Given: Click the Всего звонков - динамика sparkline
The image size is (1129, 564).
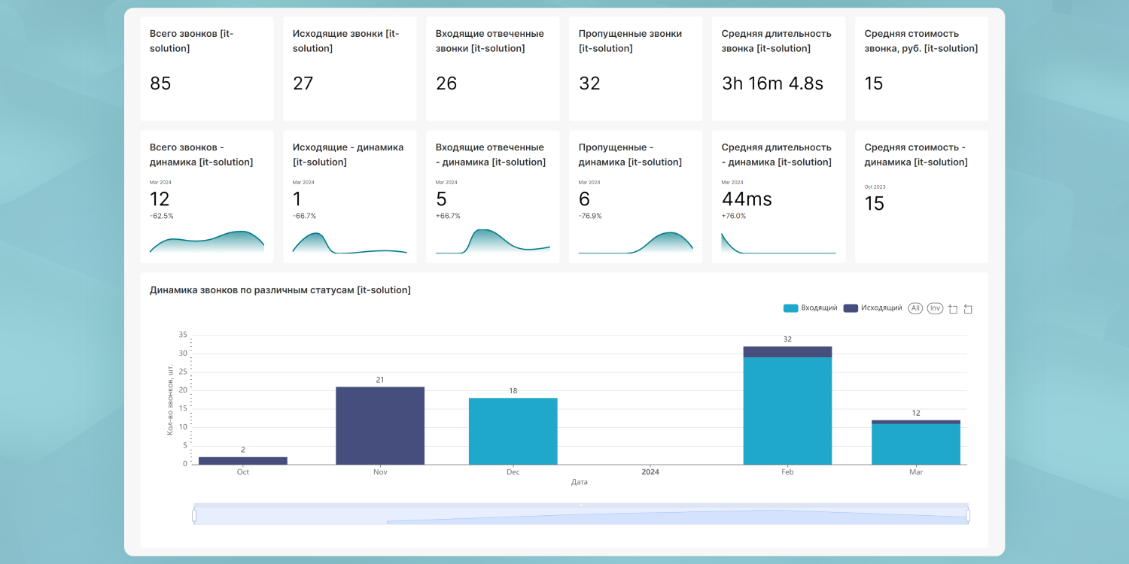Looking at the screenshot, I should pyautogui.click(x=206, y=242).
